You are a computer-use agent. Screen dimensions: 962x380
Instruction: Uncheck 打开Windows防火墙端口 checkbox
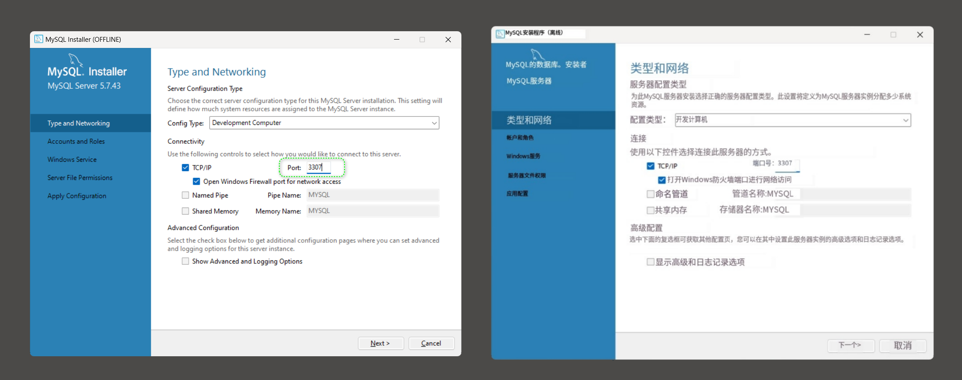[662, 179]
